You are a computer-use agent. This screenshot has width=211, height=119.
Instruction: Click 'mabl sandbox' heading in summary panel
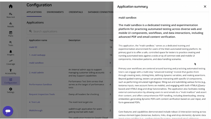[127, 18]
